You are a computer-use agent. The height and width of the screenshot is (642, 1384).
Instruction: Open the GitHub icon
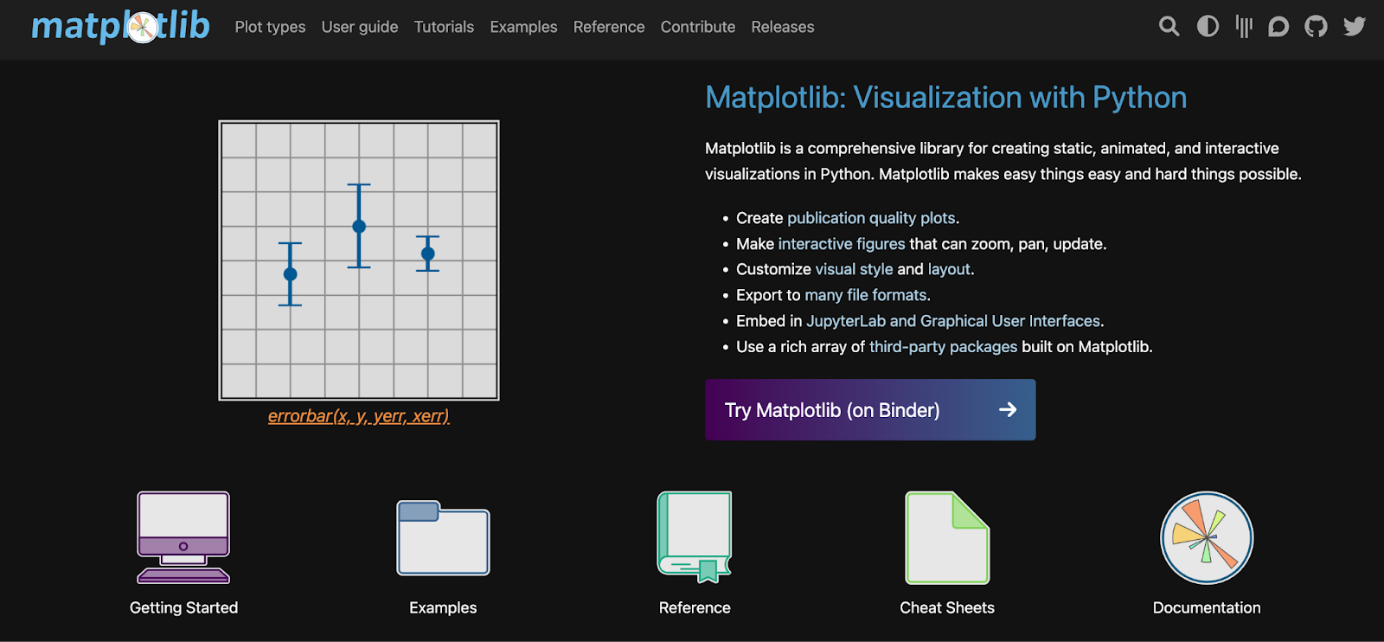pos(1316,27)
